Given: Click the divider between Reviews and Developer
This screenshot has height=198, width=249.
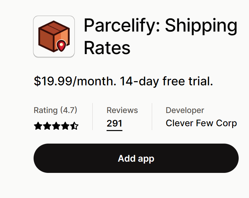Looking at the screenshot, I should point(152,117).
